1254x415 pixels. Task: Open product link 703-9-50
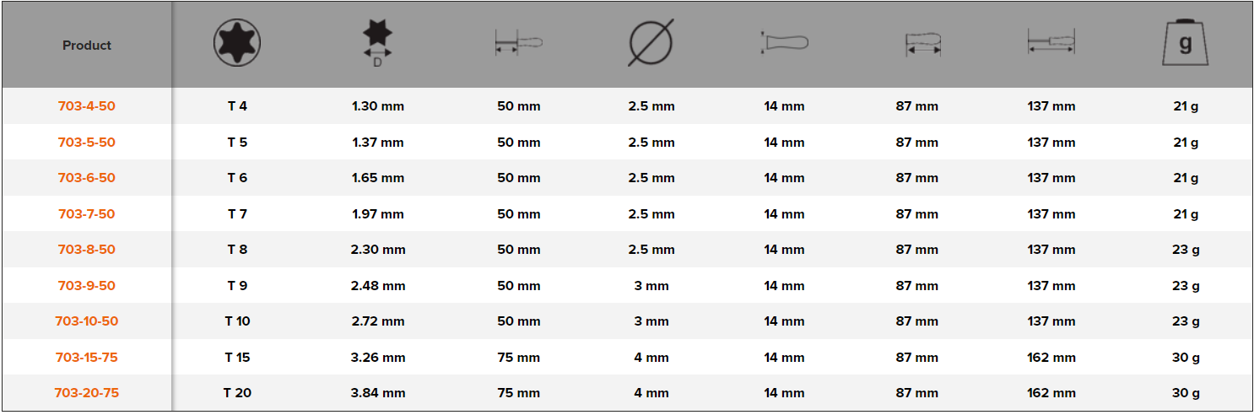click(x=87, y=286)
